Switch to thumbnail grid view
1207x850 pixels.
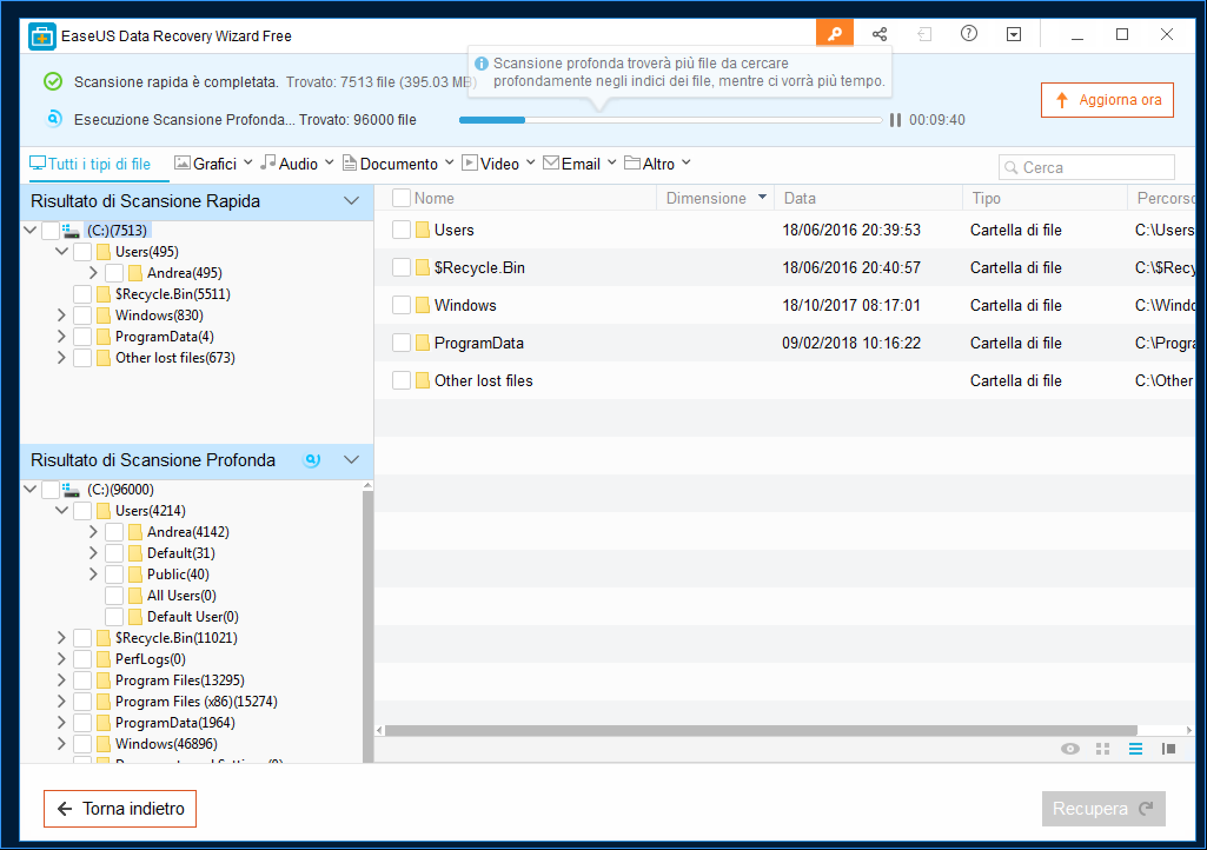1103,749
